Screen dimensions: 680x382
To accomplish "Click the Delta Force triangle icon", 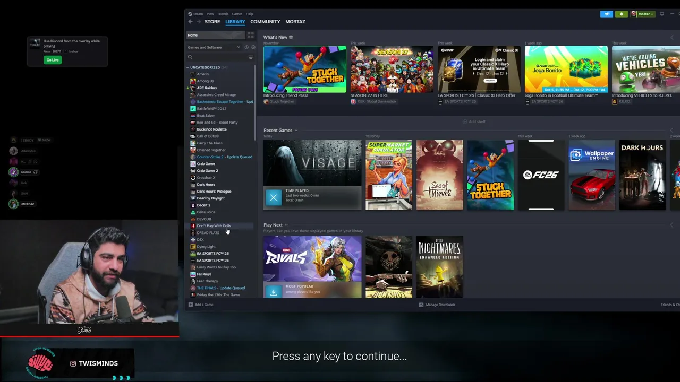I will click(193, 212).
